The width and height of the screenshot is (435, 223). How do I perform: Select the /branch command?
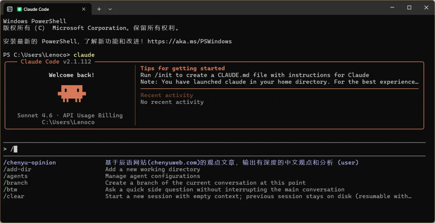pyautogui.click(x=16, y=183)
